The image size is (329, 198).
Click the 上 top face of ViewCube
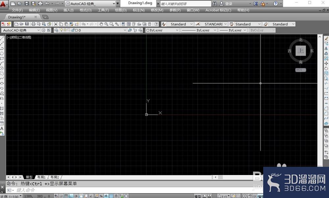[x=301, y=51]
